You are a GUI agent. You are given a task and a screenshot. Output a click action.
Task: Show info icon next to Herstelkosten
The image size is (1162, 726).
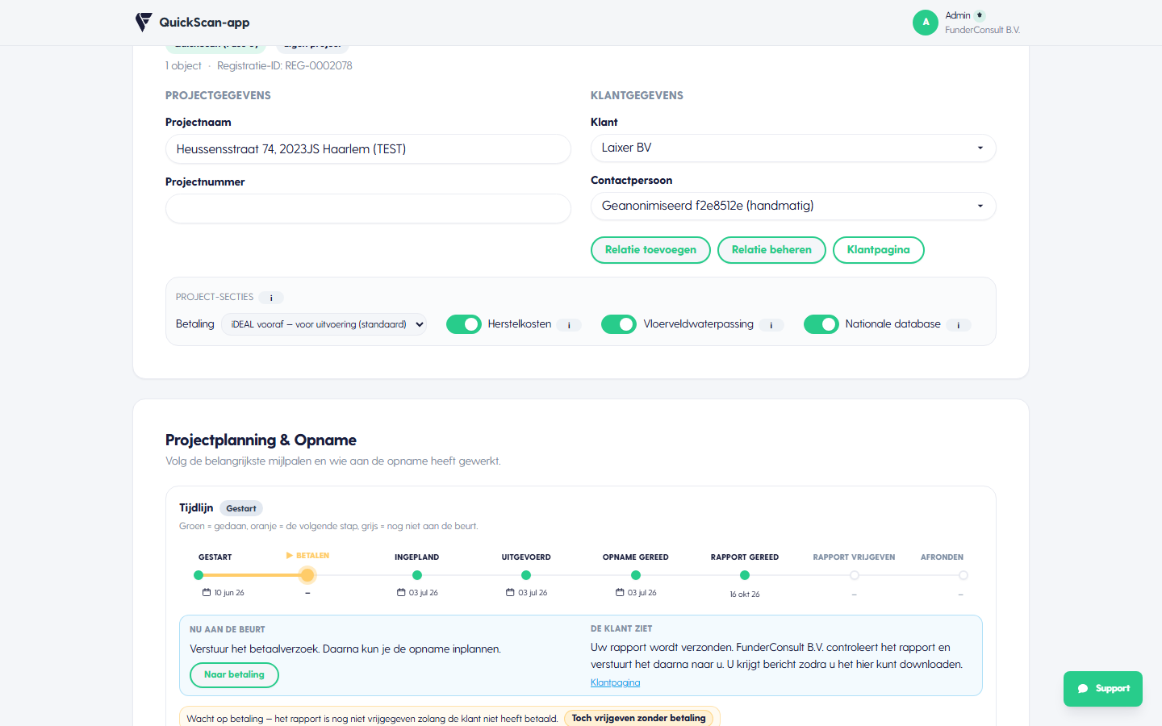[569, 325]
